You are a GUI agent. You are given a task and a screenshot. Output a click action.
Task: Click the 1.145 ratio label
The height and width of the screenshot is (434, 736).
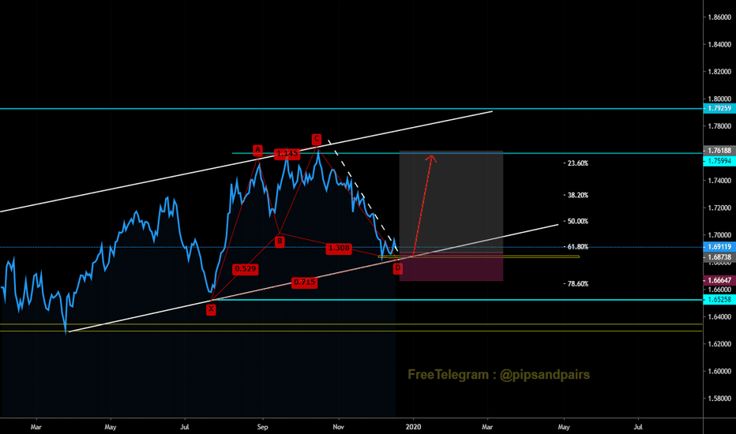287,154
